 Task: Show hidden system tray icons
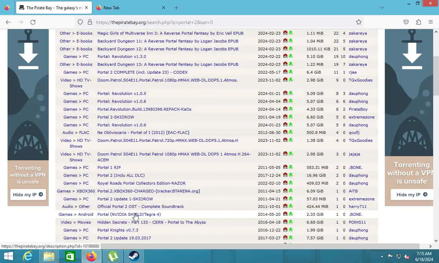pos(382,256)
